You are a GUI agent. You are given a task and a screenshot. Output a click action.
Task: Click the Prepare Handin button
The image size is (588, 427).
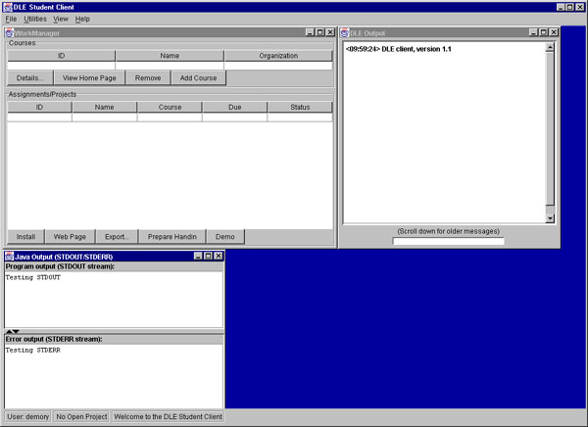[172, 237]
